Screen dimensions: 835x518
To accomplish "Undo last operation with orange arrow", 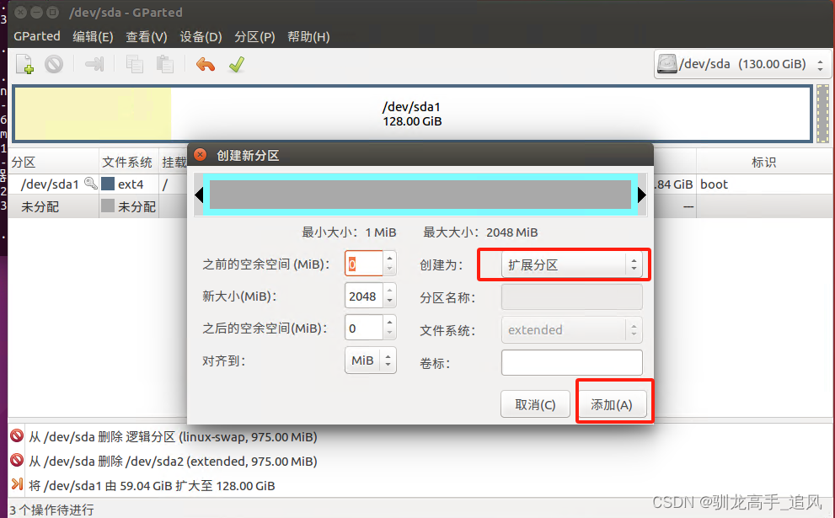I will point(205,64).
